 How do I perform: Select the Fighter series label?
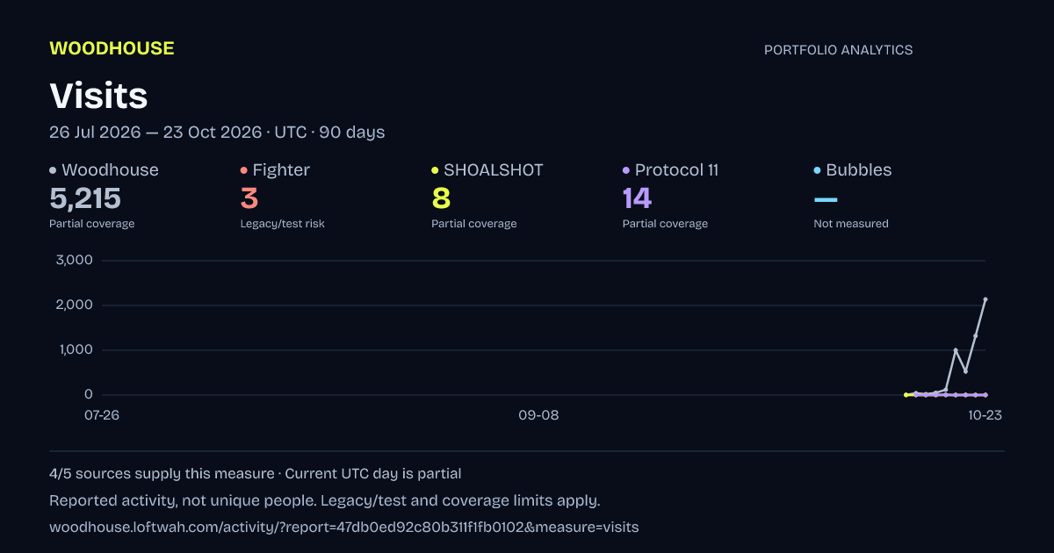click(281, 170)
